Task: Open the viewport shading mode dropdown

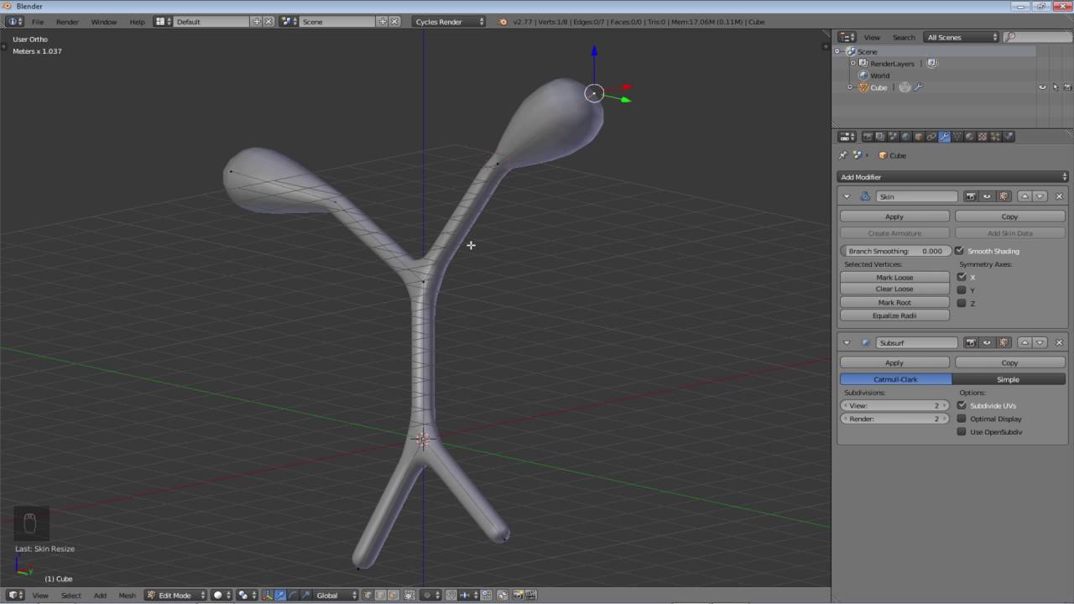Action: click(x=222, y=596)
